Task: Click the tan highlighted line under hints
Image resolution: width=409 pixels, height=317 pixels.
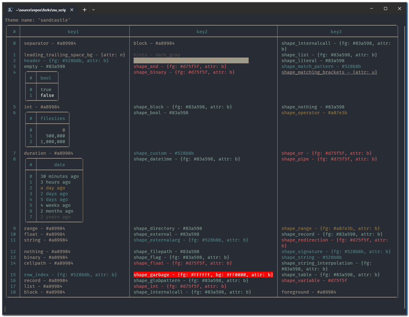Action: click(191, 61)
